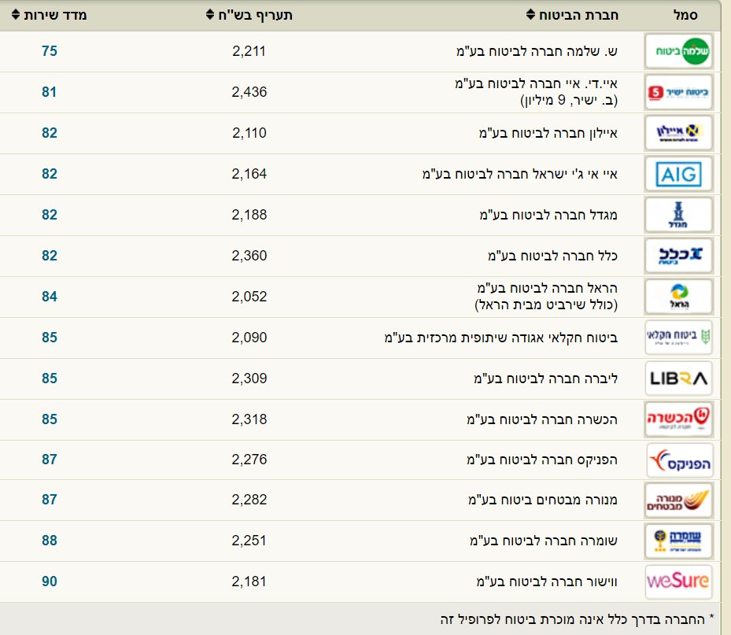Select tariff value 2,211

click(x=249, y=51)
